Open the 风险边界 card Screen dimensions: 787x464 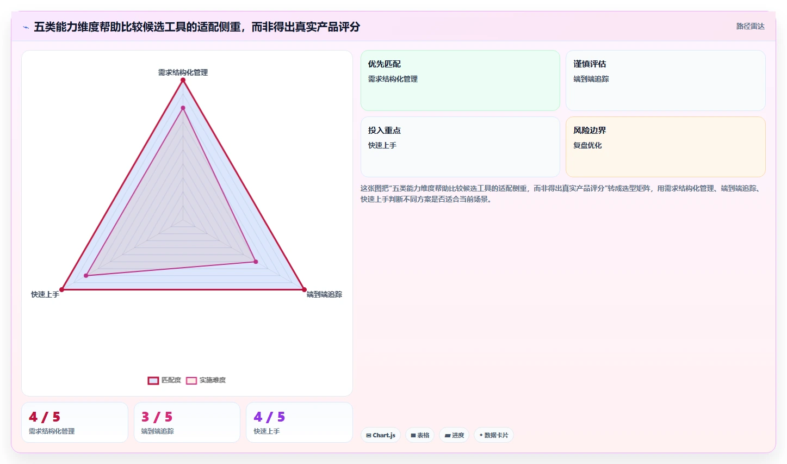click(x=665, y=147)
